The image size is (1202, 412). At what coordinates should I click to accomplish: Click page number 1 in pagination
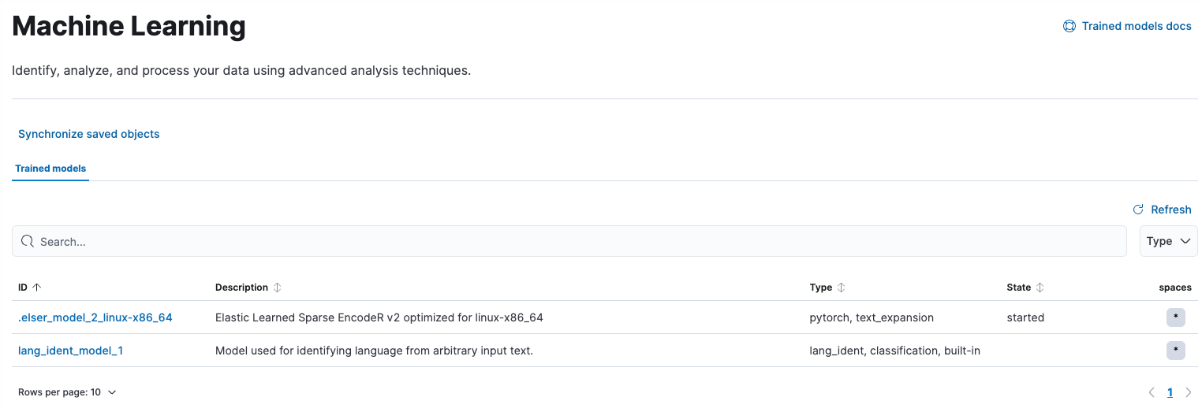[x=1170, y=392]
